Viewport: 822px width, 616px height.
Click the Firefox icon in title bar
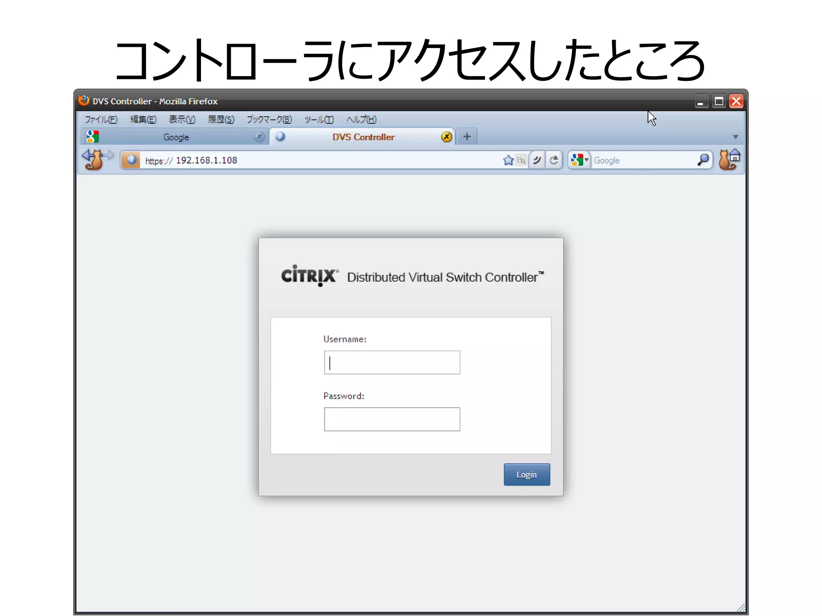click(83, 100)
